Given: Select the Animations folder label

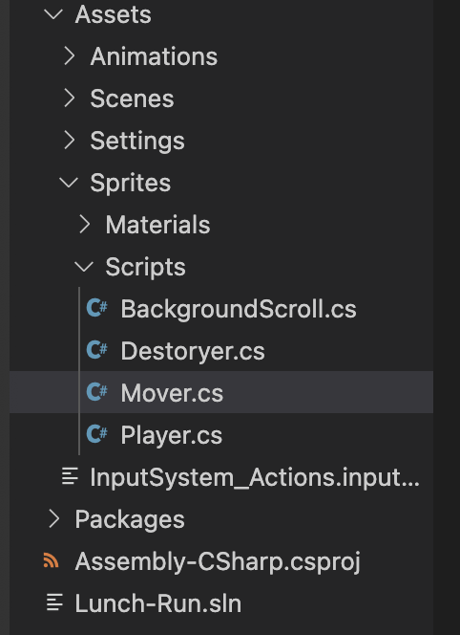Looking at the screenshot, I should [154, 56].
